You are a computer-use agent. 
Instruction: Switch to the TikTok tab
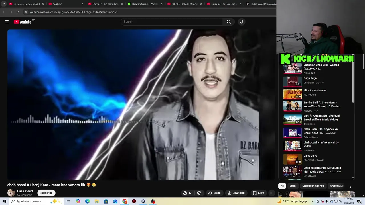[x=261, y=4]
